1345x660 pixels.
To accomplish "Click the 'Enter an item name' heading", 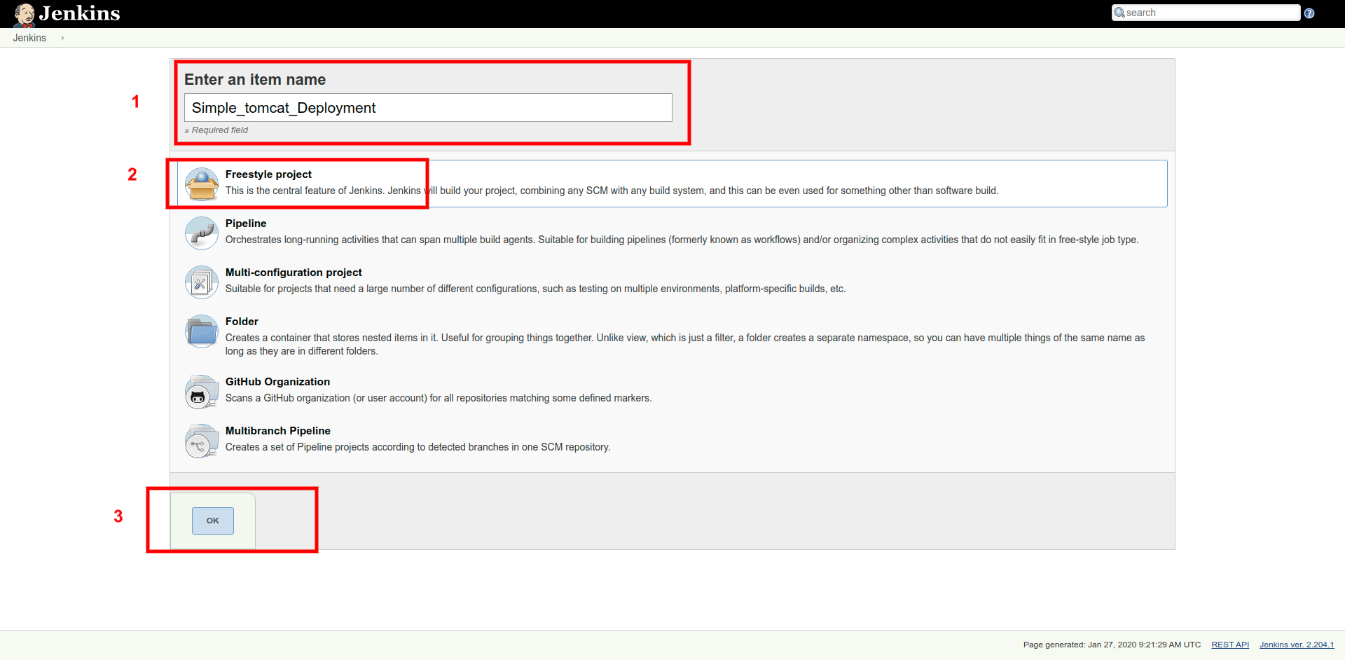I will coord(255,80).
